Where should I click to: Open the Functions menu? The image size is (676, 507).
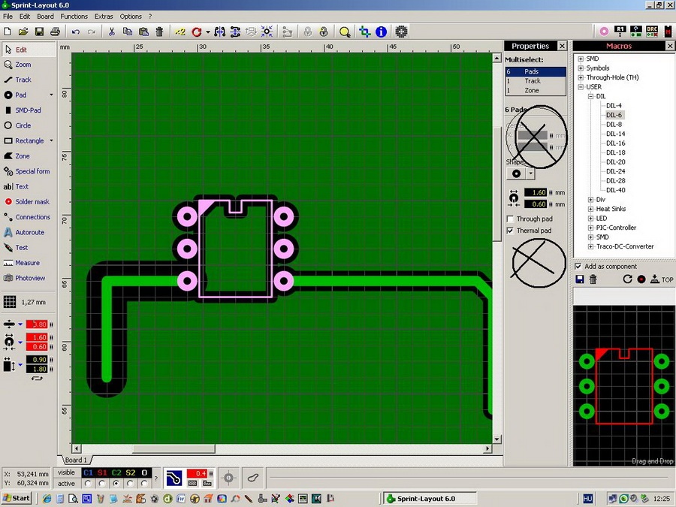pos(74,17)
